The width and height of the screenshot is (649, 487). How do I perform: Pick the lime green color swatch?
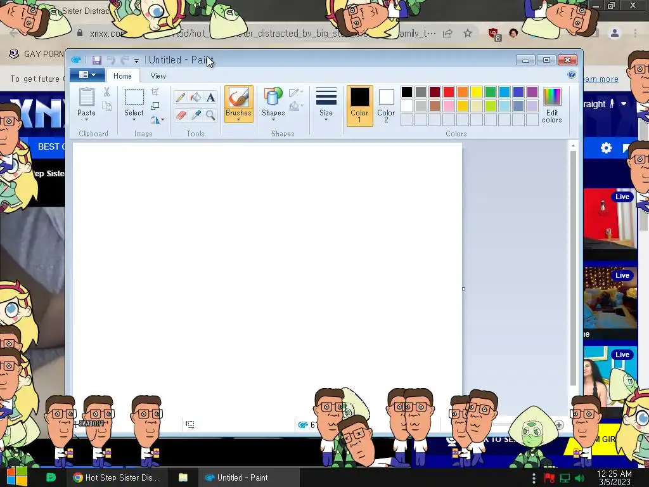[x=491, y=106]
